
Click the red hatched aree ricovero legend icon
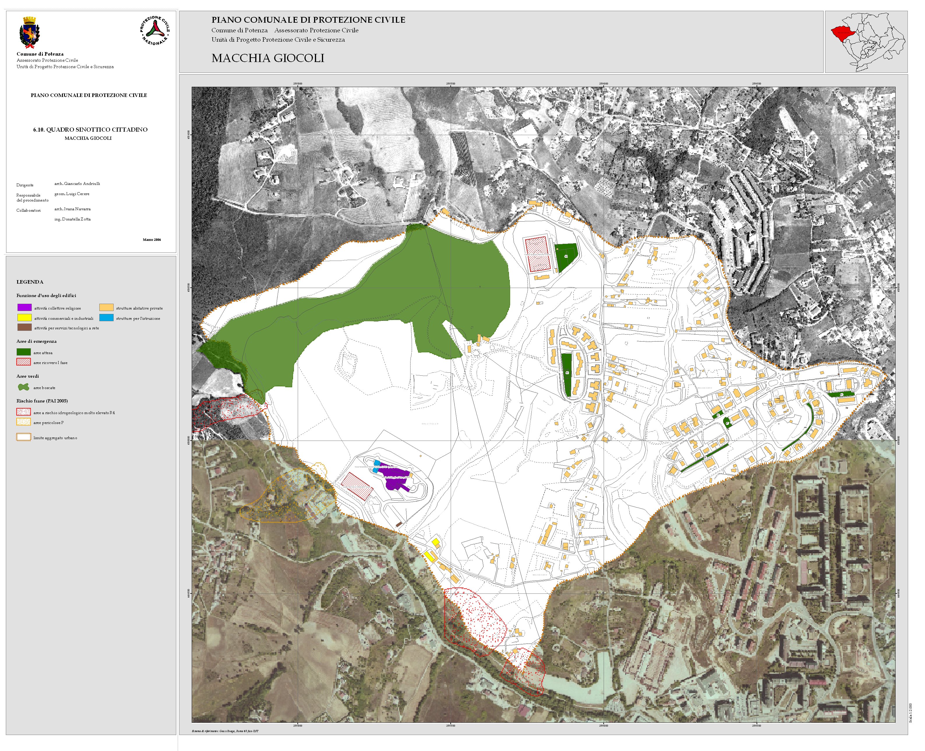point(24,362)
